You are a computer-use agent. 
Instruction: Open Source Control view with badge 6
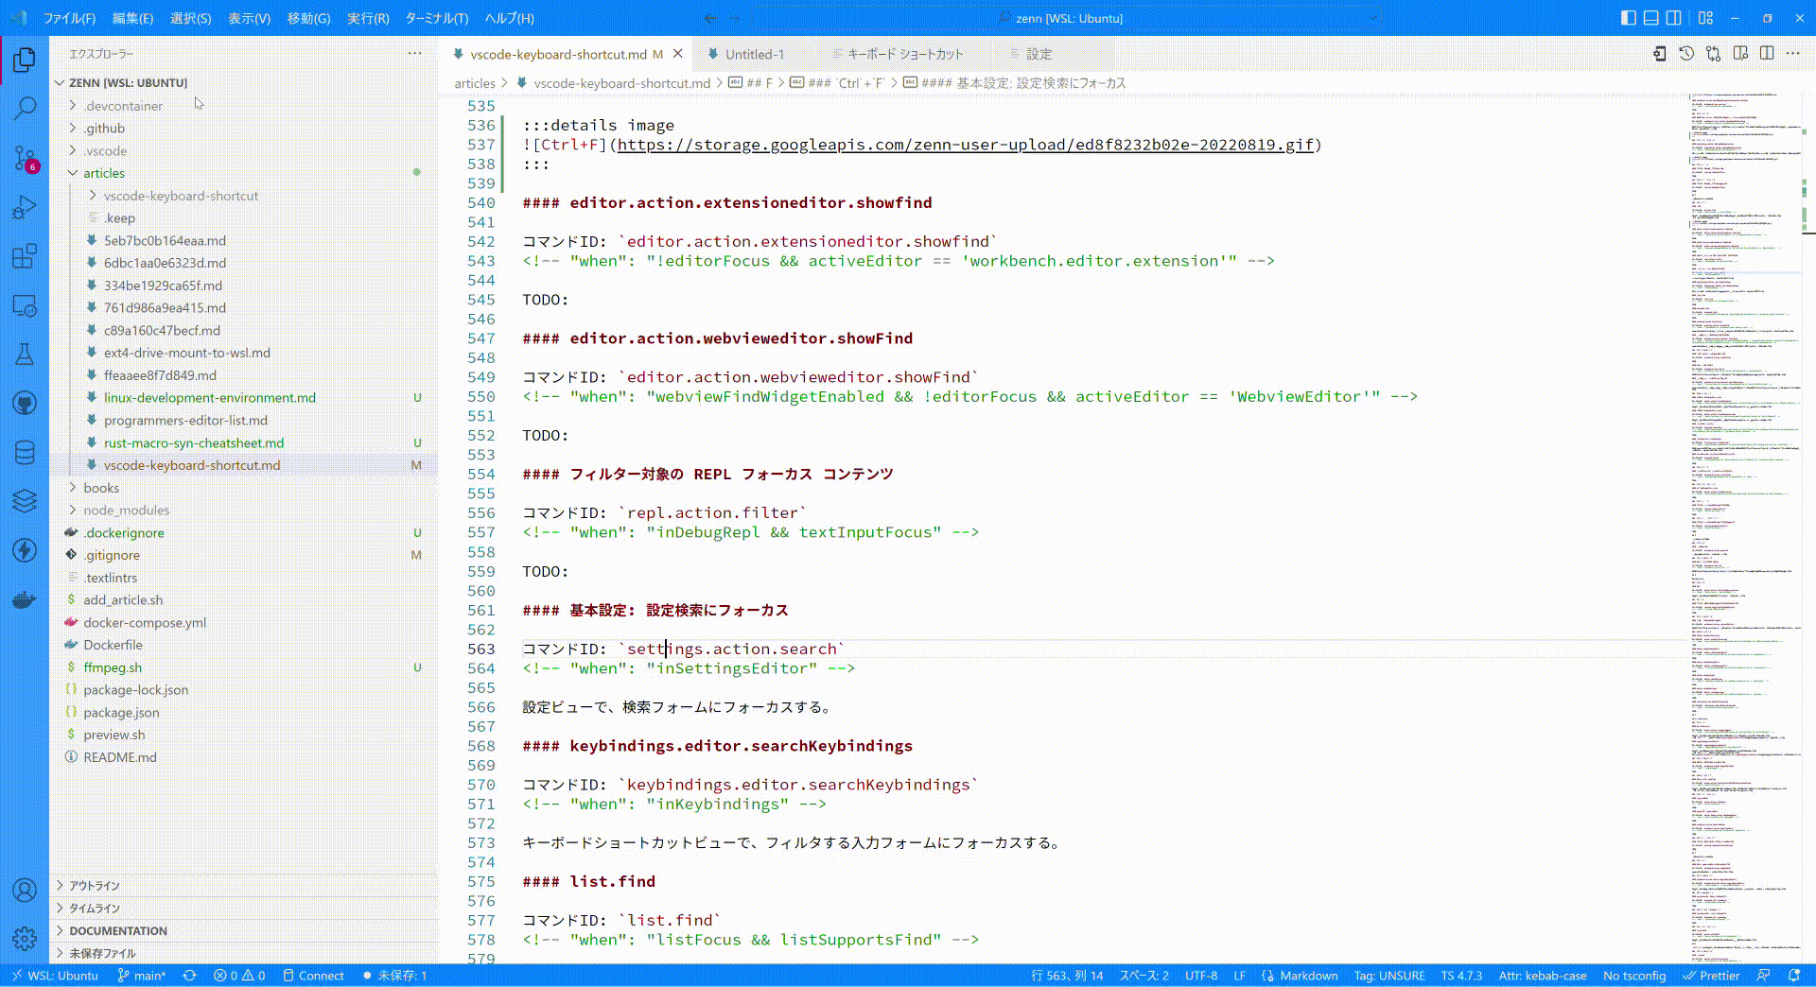click(25, 158)
